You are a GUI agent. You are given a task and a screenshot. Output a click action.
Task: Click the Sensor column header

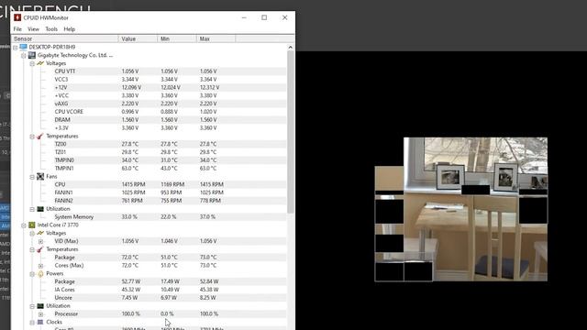click(x=65, y=38)
